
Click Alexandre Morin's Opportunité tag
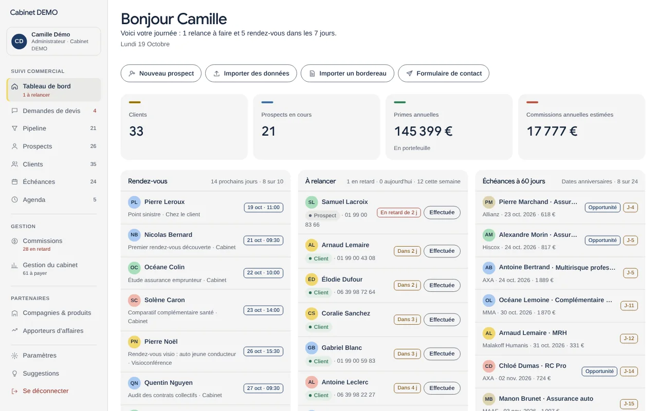pyautogui.click(x=602, y=240)
